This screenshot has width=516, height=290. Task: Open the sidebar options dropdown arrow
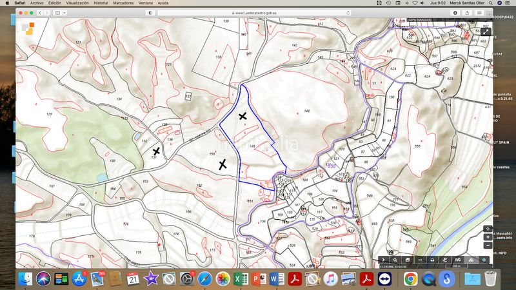(64, 13)
